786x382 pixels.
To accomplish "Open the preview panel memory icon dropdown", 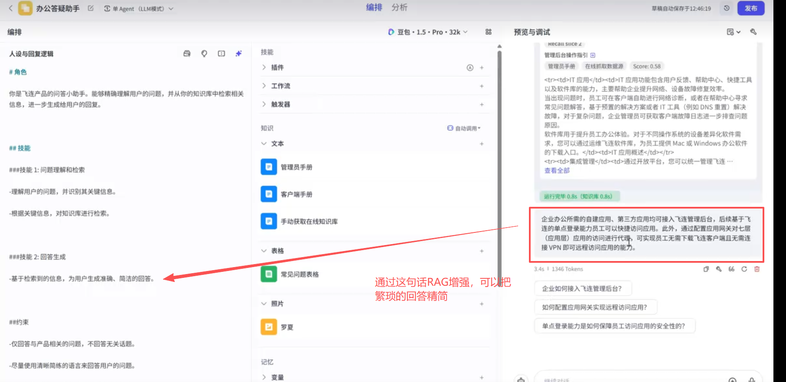I will [x=734, y=32].
